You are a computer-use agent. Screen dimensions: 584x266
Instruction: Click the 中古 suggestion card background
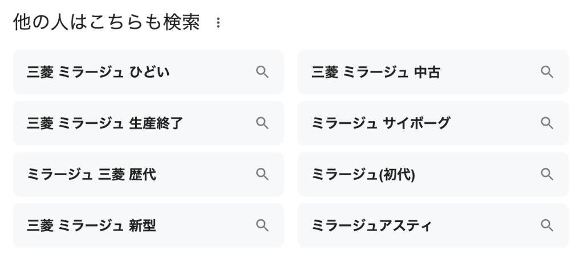pos(490,72)
